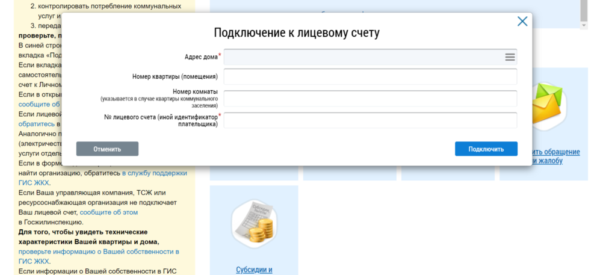Click the dark scrollbar thumb
The height and width of the screenshot is (275, 603).
pyautogui.click(x=583, y=9)
